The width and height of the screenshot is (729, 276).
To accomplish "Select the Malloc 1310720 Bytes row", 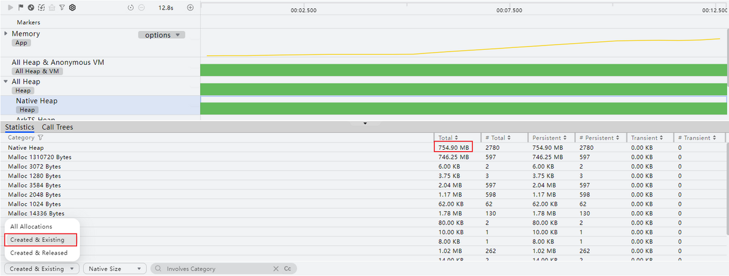I will (x=36, y=157).
